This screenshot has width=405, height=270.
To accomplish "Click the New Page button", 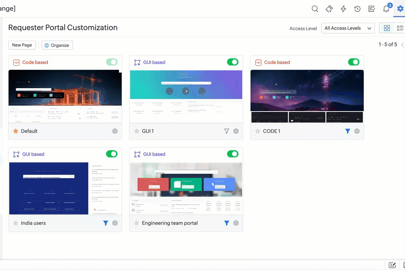I will coord(22,45).
